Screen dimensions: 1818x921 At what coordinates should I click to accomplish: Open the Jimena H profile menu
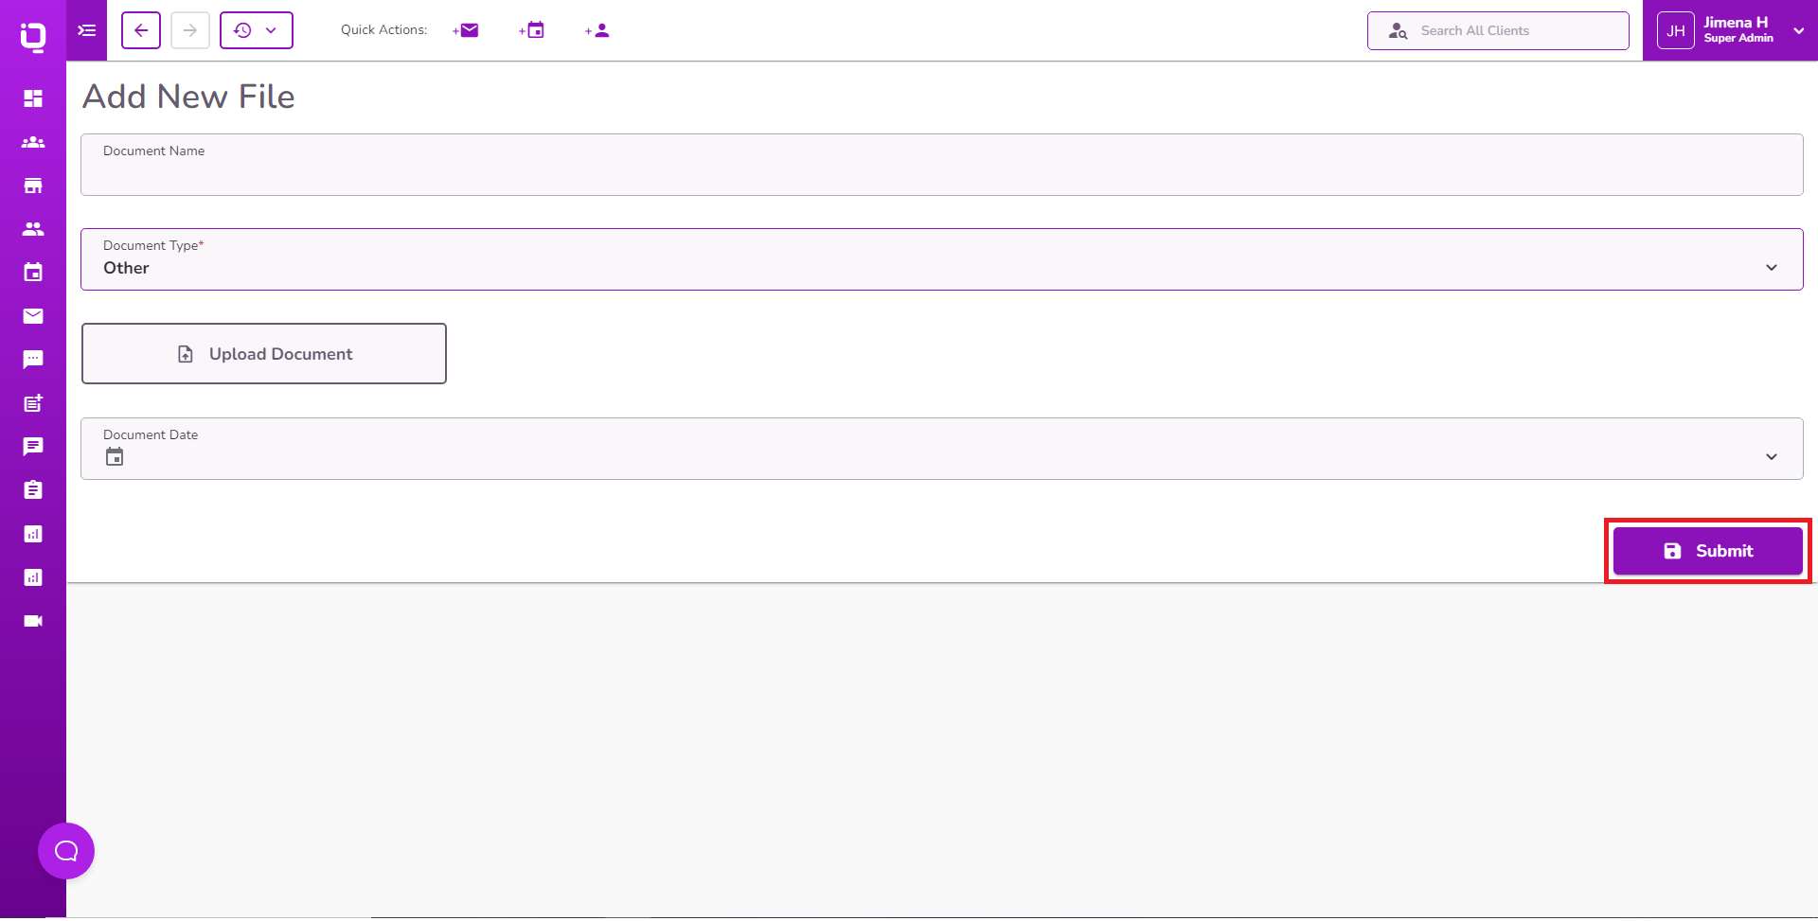[1738, 29]
